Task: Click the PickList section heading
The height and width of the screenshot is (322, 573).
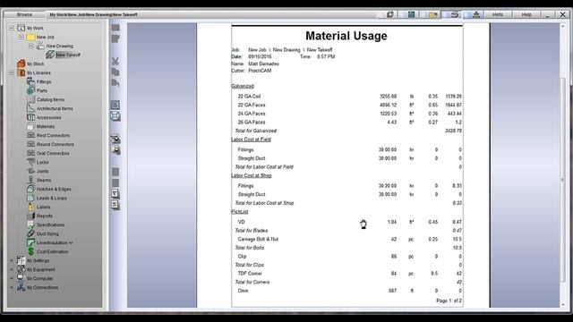Action: [x=239, y=212]
